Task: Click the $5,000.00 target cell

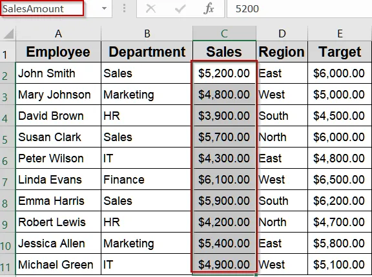Action: [340, 95]
